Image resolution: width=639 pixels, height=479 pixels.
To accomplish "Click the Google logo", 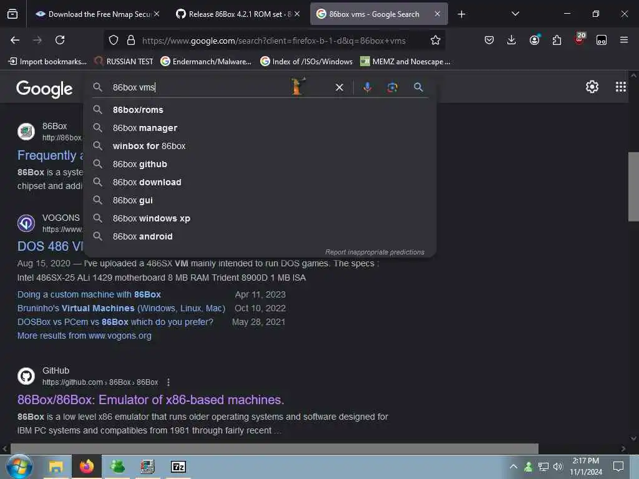I will [44, 89].
